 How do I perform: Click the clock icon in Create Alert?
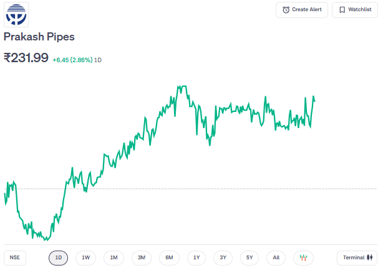286,10
